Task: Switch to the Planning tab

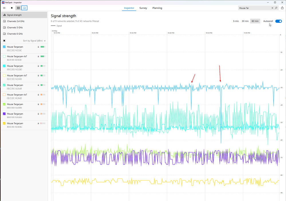Action: click(x=157, y=8)
